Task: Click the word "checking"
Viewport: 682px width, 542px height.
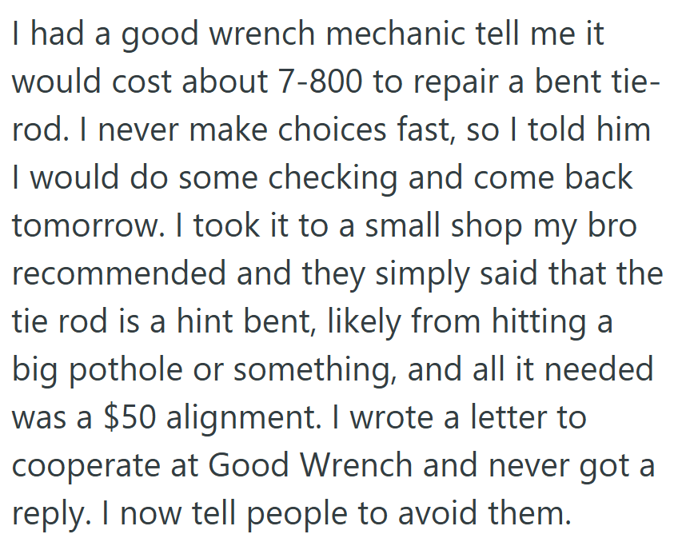Action: pyautogui.click(x=333, y=179)
